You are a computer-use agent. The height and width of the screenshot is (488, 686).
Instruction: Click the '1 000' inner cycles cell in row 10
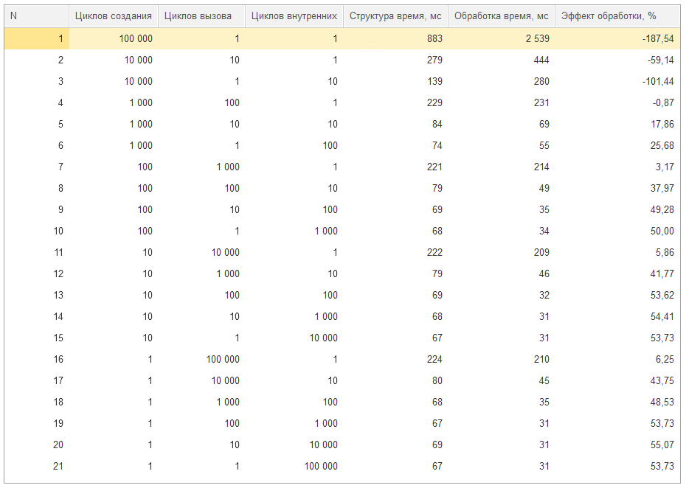(294, 231)
